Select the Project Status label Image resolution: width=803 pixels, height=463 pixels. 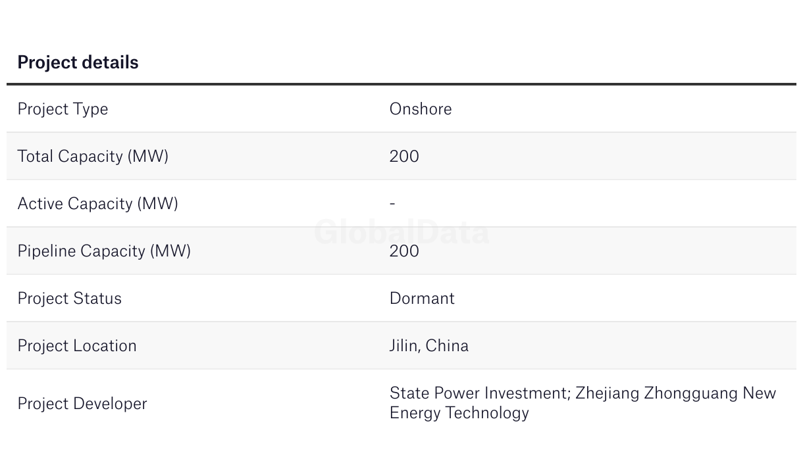tap(69, 299)
